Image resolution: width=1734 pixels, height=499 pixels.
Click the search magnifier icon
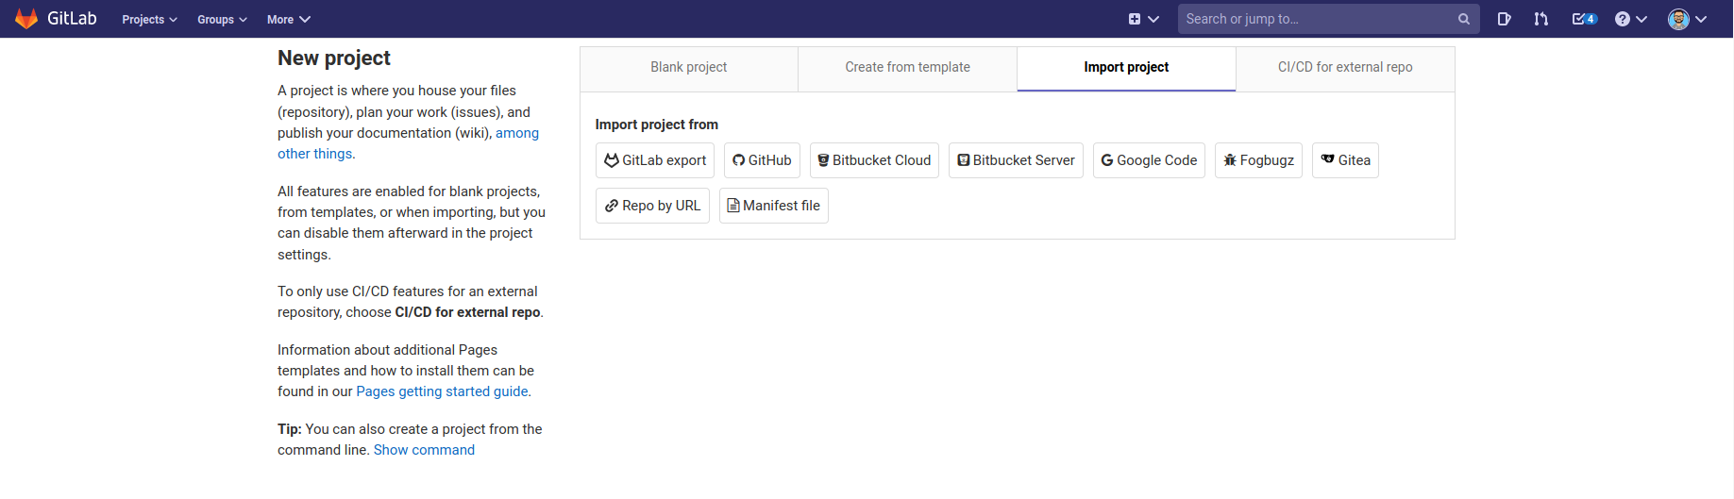[x=1464, y=19]
